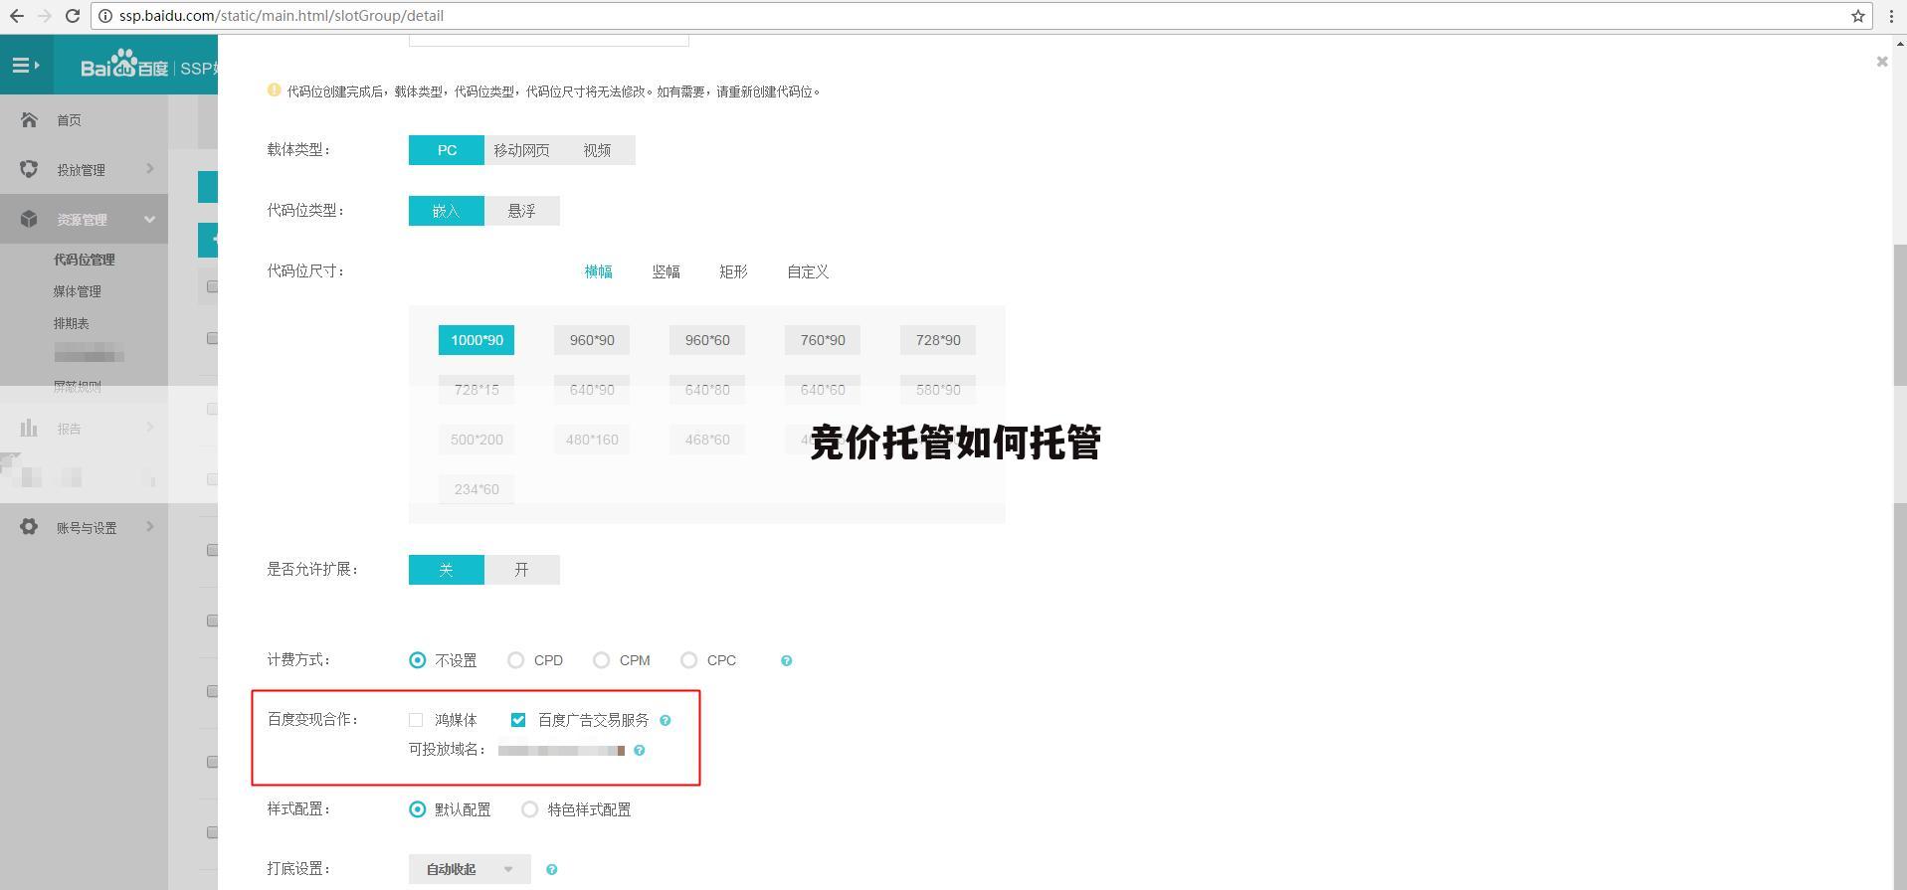Open help icon beside 打底设置
The height and width of the screenshot is (890, 1907).
[x=551, y=869]
